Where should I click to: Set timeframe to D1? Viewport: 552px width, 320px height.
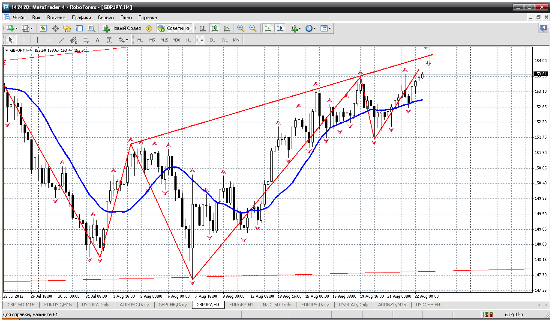pyautogui.click(x=213, y=40)
